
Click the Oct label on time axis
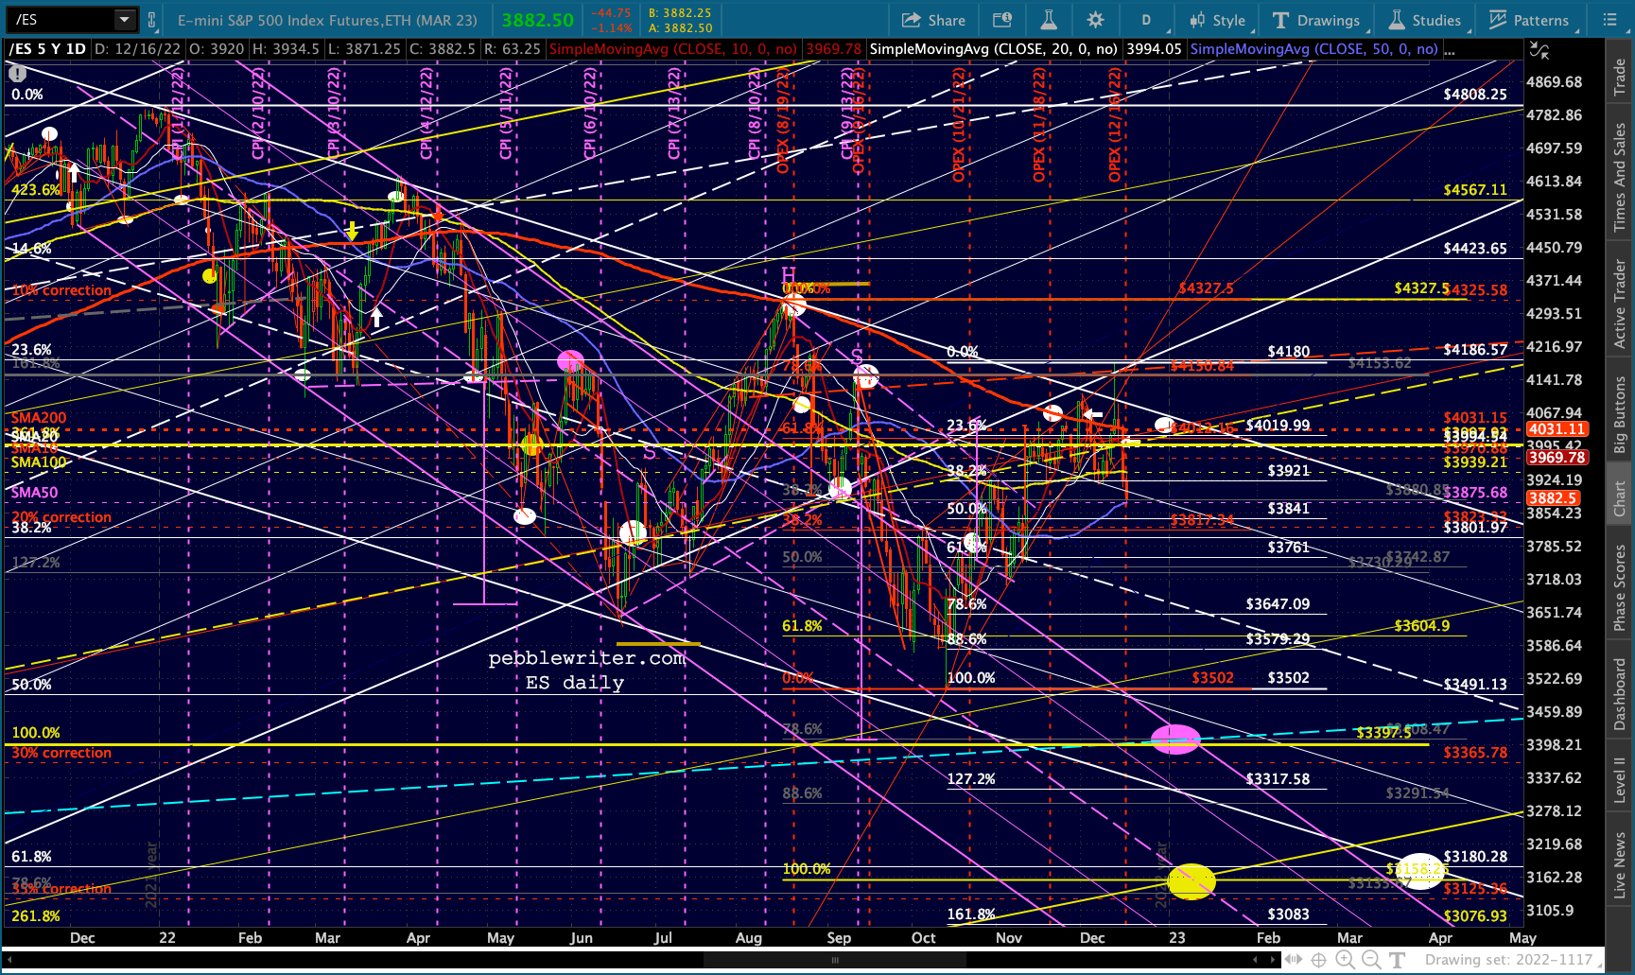coord(924,938)
